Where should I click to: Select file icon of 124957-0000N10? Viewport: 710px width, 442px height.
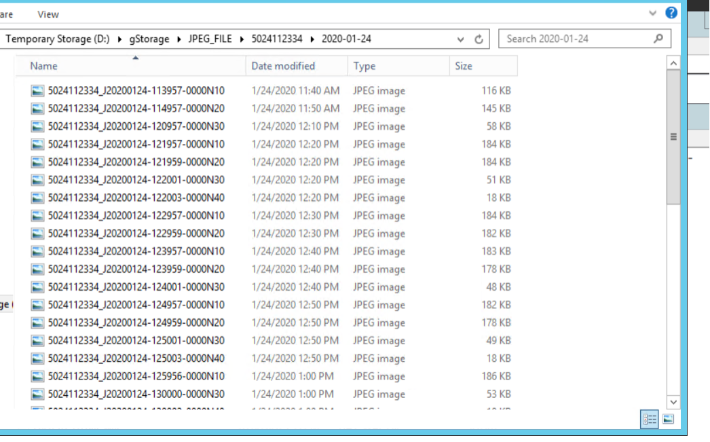click(37, 305)
